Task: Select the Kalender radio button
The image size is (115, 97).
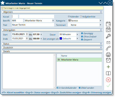Action: 69,16
